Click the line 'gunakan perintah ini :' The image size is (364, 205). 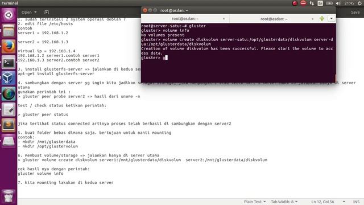(x=44, y=92)
